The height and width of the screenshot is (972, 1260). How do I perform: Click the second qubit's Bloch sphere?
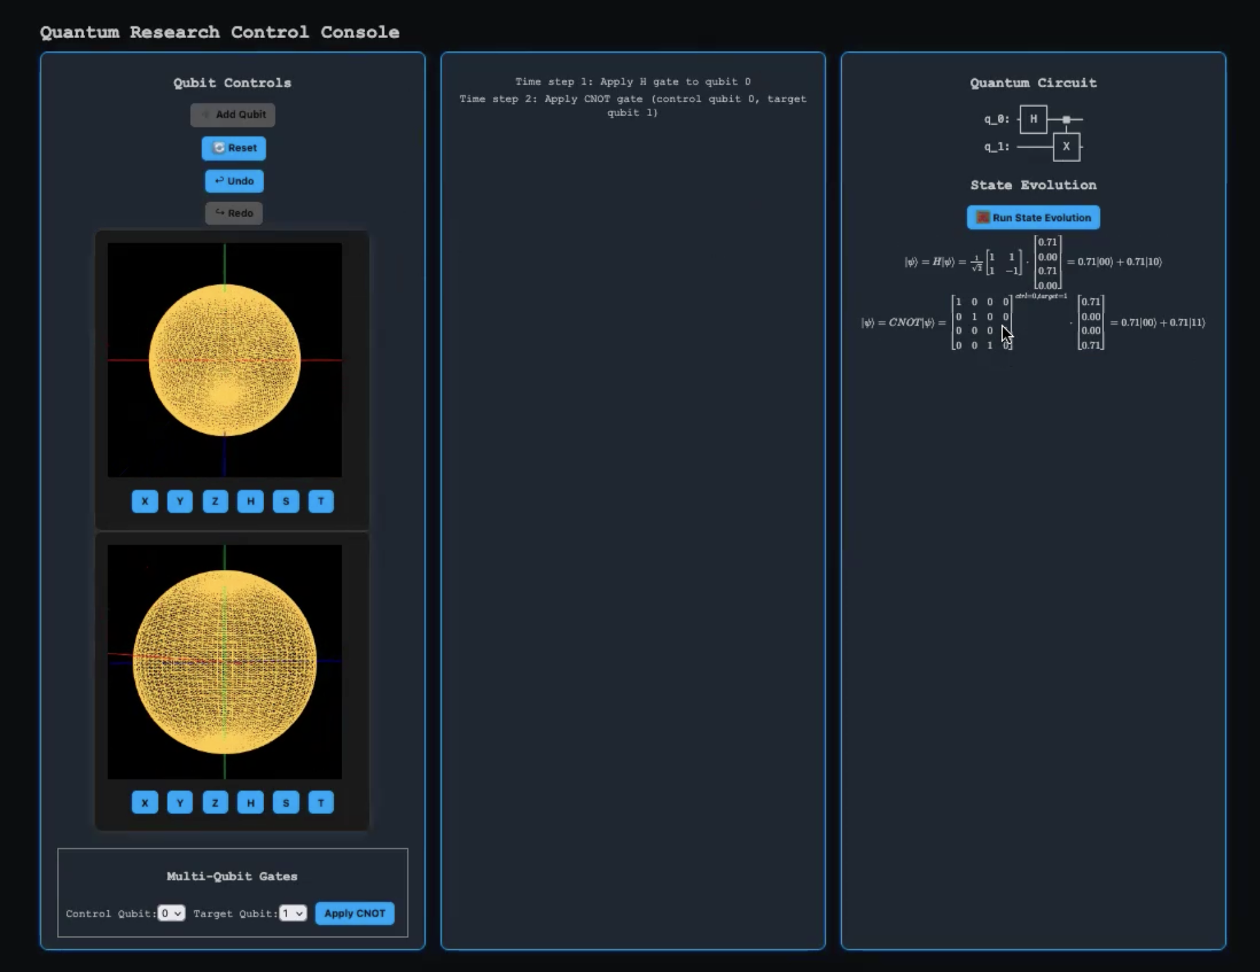pyautogui.click(x=225, y=662)
